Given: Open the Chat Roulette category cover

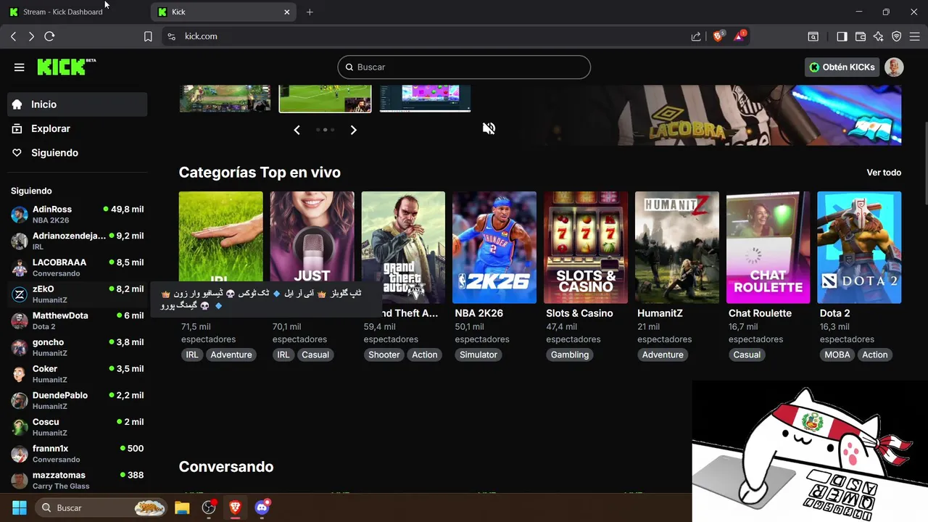Looking at the screenshot, I should (x=768, y=247).
